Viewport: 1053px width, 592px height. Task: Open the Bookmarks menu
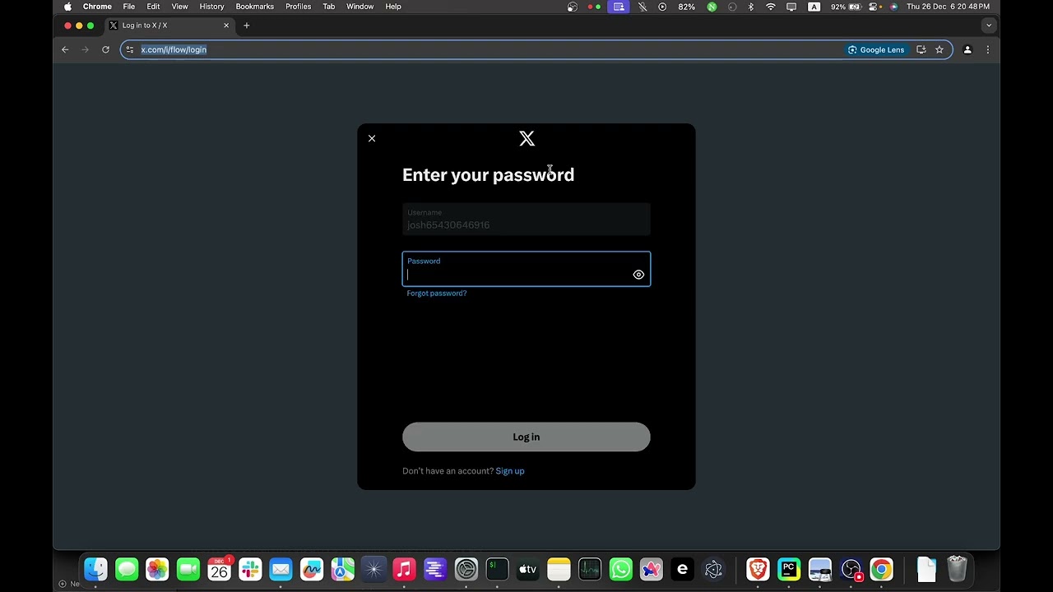pyautogui.click(x=255, y=7)
